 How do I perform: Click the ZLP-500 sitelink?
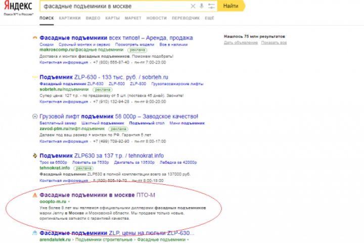click(117, 84)
